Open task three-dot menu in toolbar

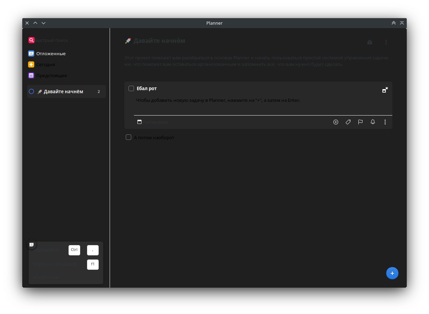click(385, 122)
